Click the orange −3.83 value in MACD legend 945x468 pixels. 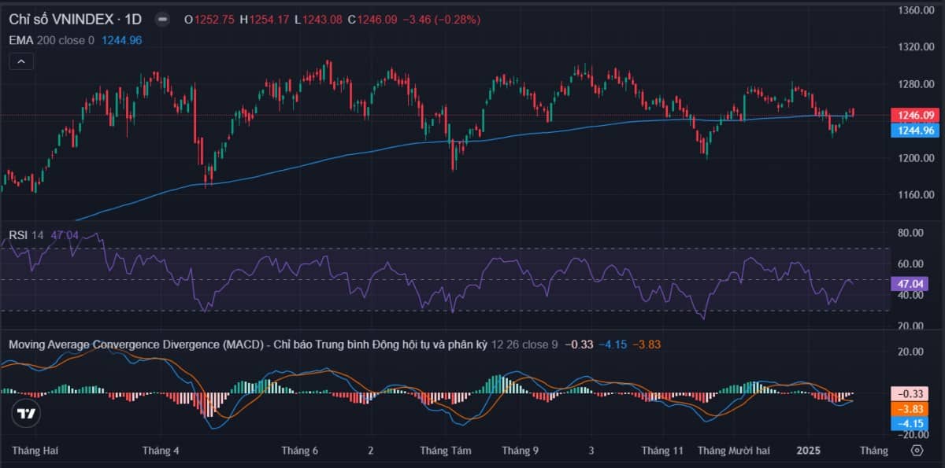[647, 345]
